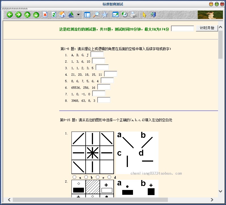Close the 标准智商测试 window
Screen dimensions: 226x205
point(222,4)
